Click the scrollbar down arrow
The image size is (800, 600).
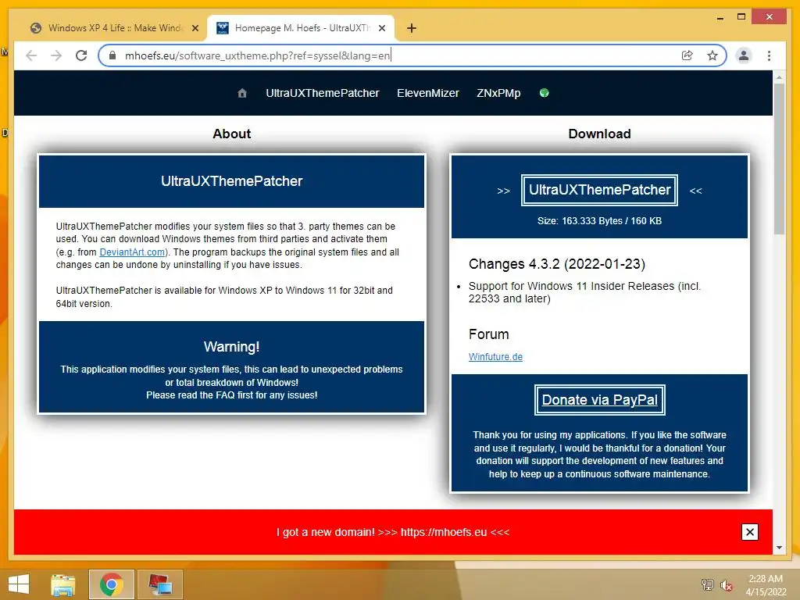779,548
